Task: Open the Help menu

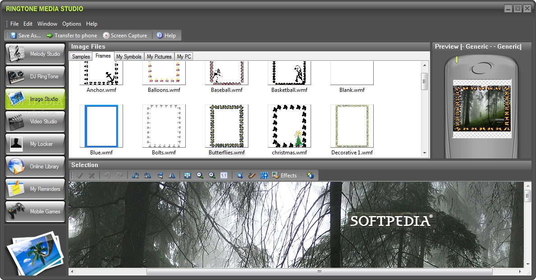Action: tap(92, 24)
